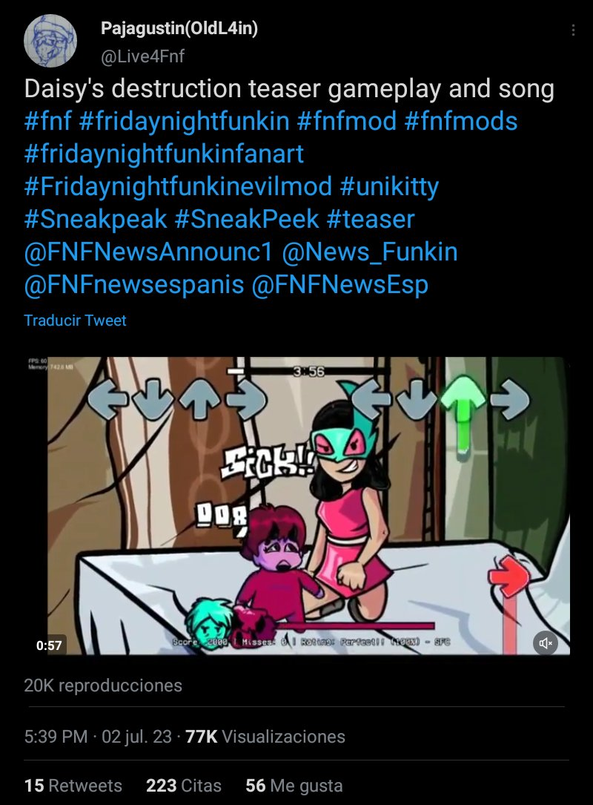The width and height of the screenshot is (593, 805).
Task: Visit the @FNFNewsAnnounc1 mention
Action: [148, 252]
